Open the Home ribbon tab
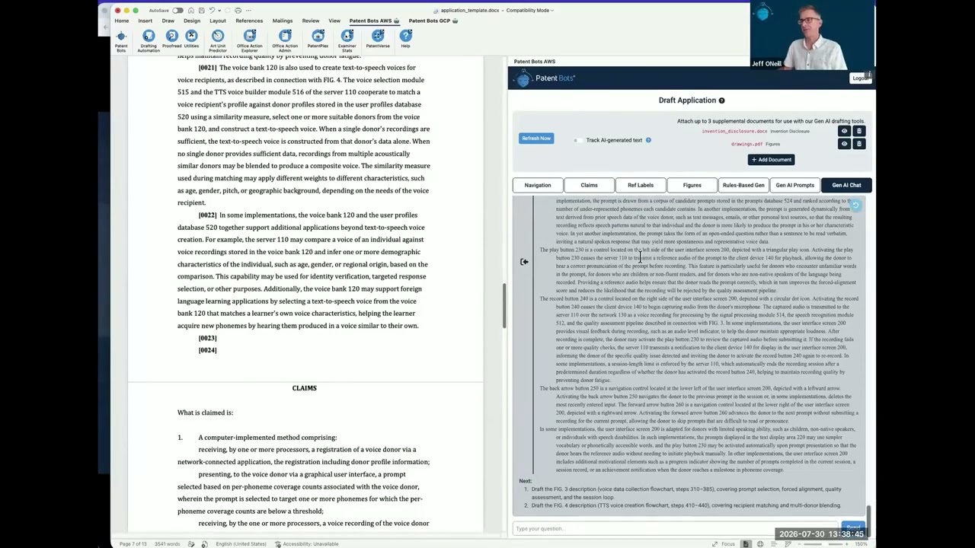The height and width of the screenshot is (548, 975). tap(121, 21)
